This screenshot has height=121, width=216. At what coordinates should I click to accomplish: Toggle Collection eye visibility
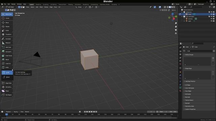pyautogui.click(x=212, y=12)
